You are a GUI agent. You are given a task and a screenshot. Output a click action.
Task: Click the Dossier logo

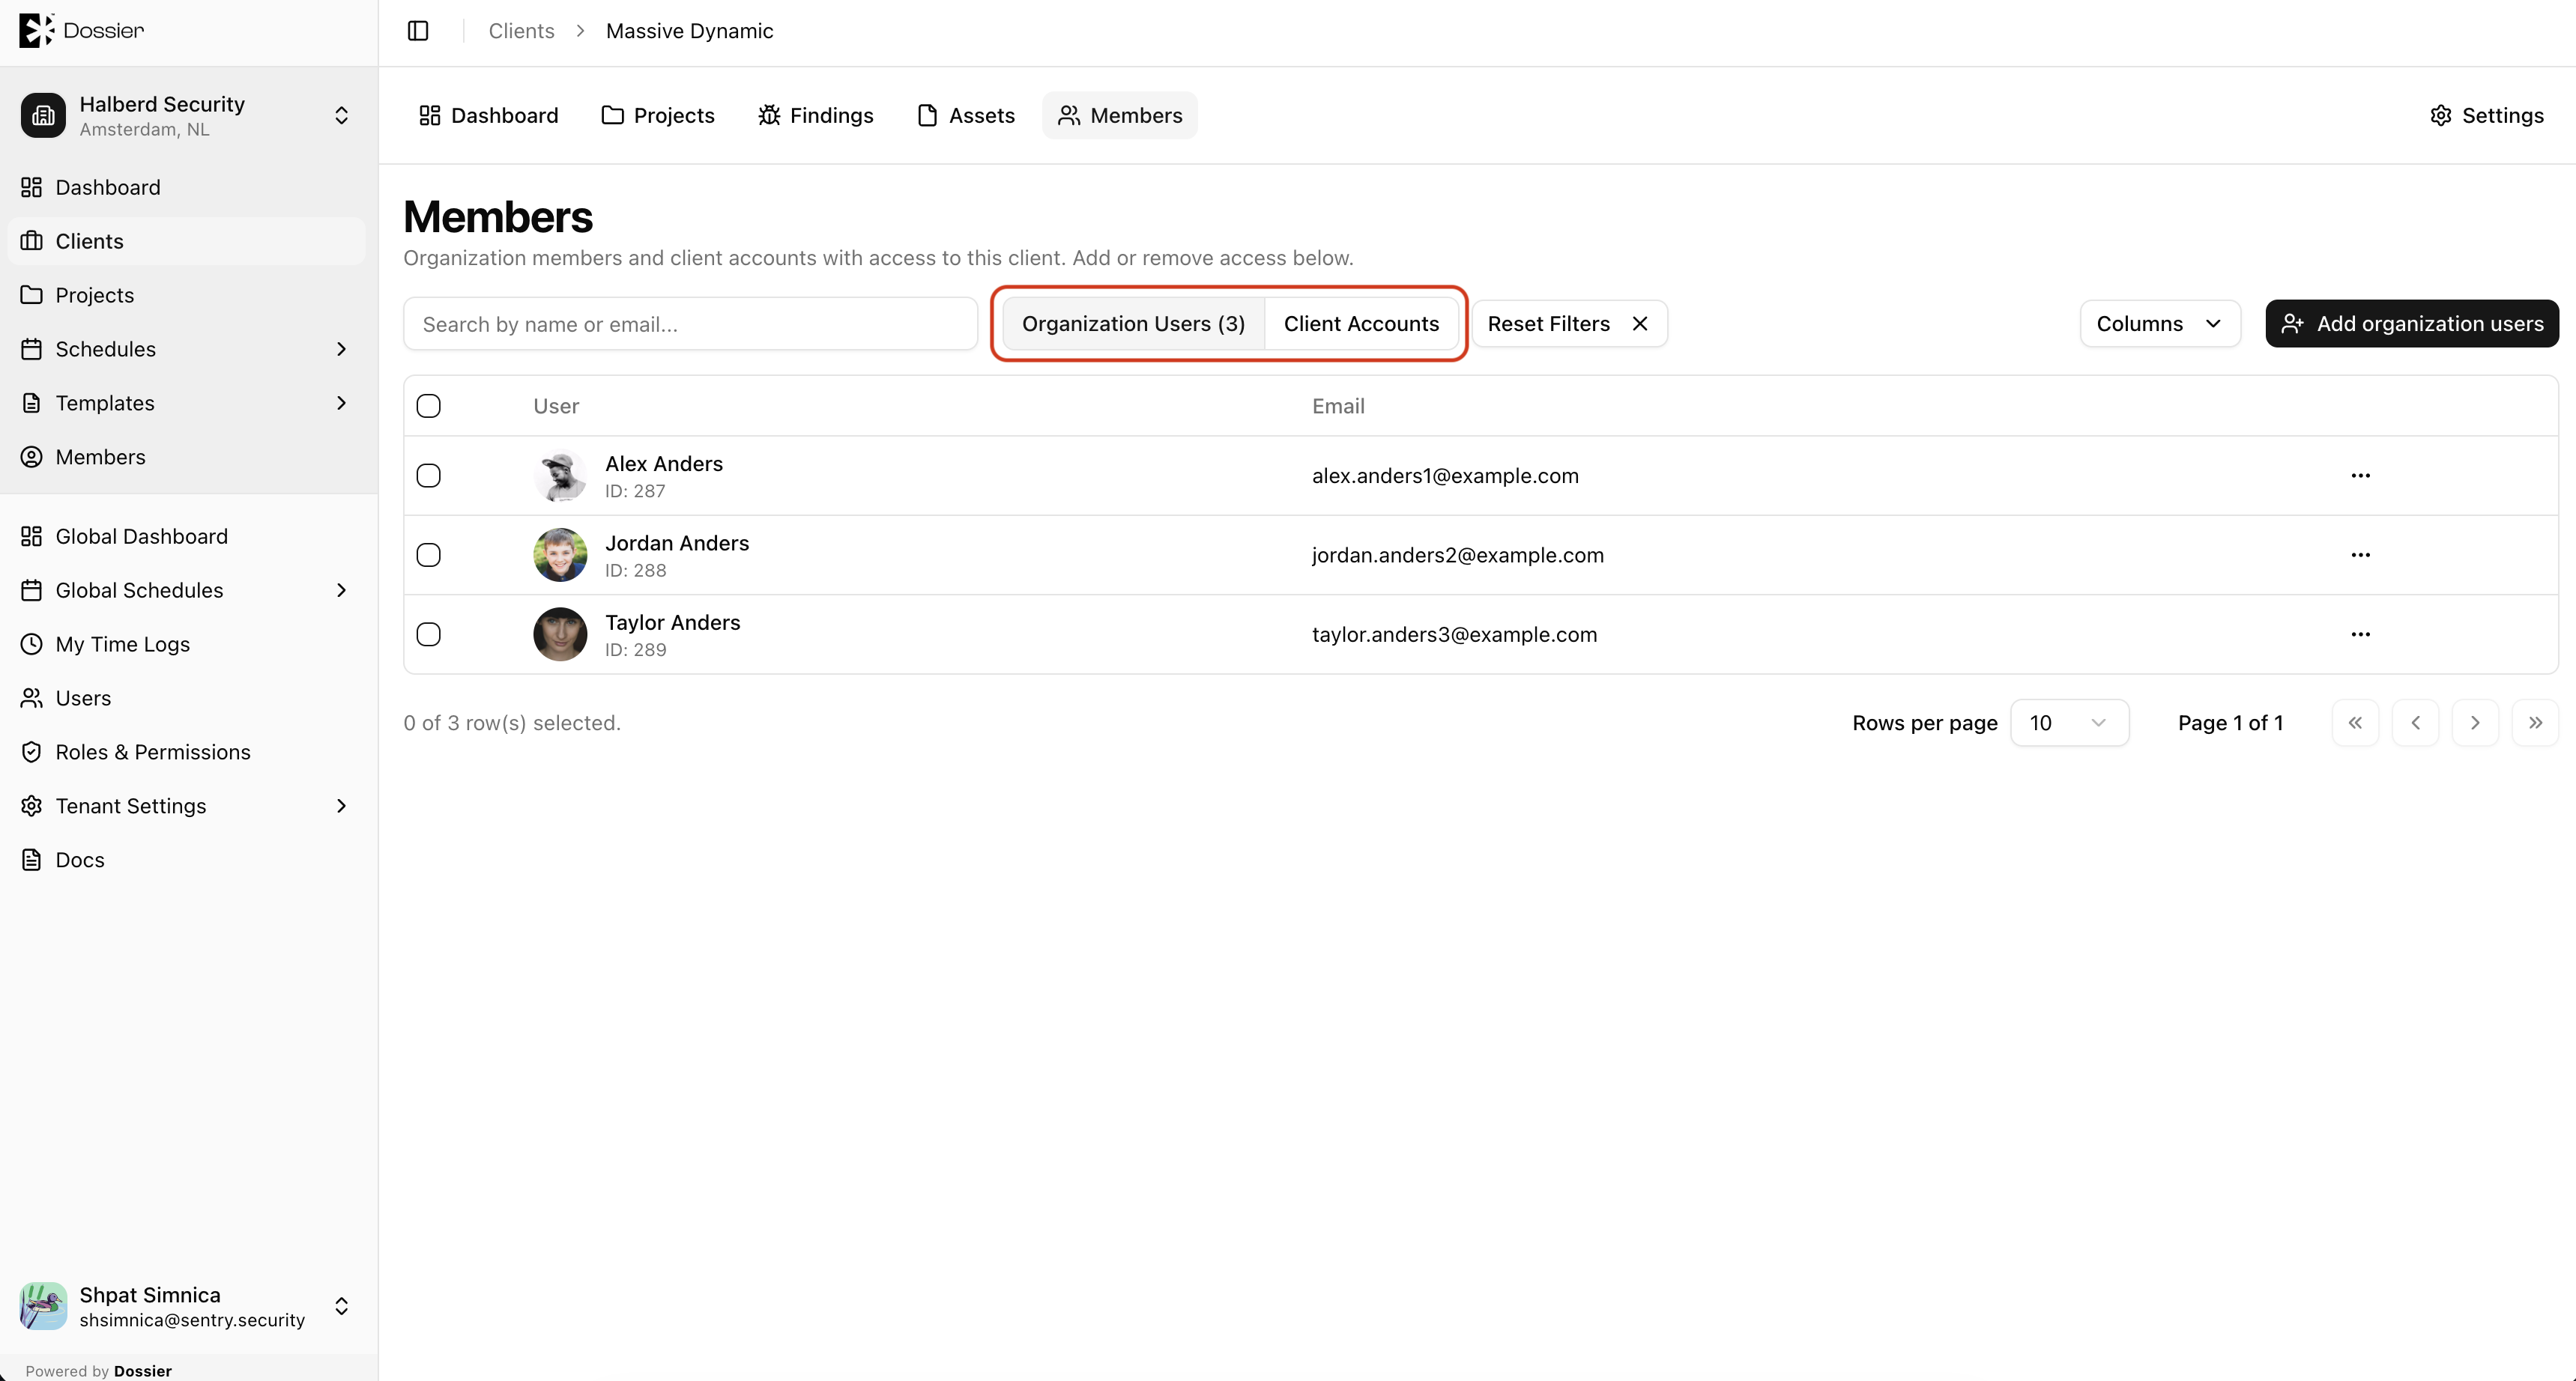(x=81, y=30)
